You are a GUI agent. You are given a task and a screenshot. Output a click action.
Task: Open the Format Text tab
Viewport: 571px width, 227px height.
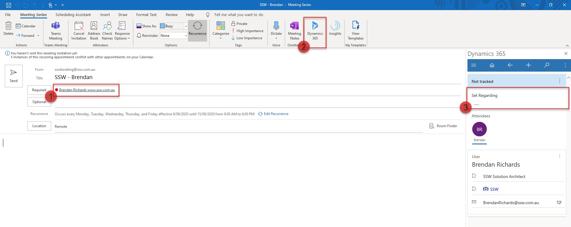pyautogui.click(x=146, y=15)
